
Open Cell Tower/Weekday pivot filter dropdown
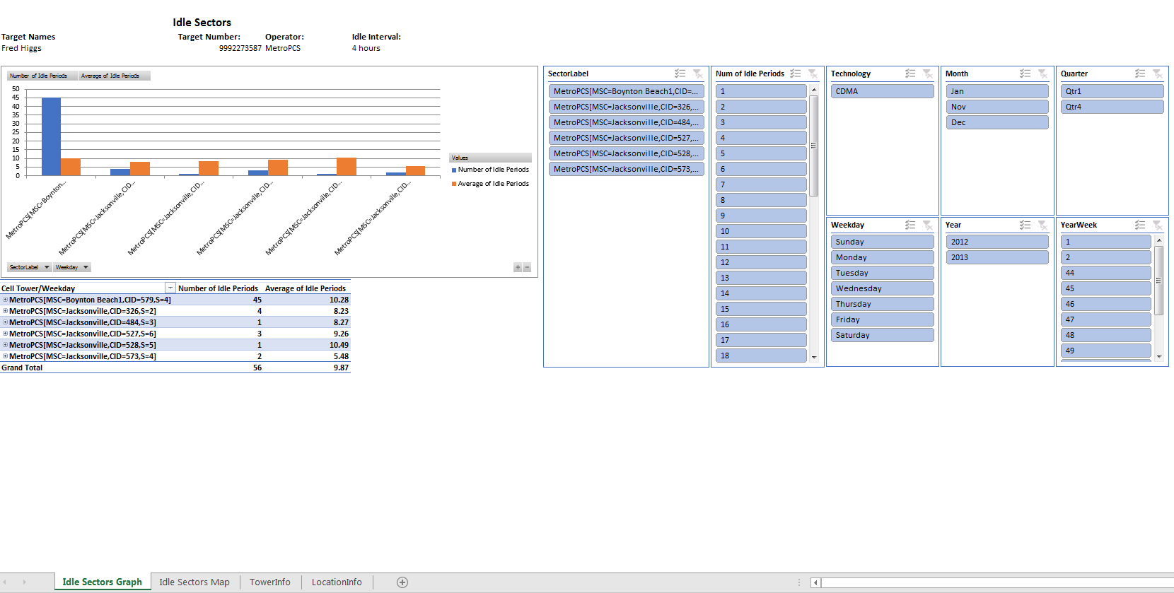(170, 288)
